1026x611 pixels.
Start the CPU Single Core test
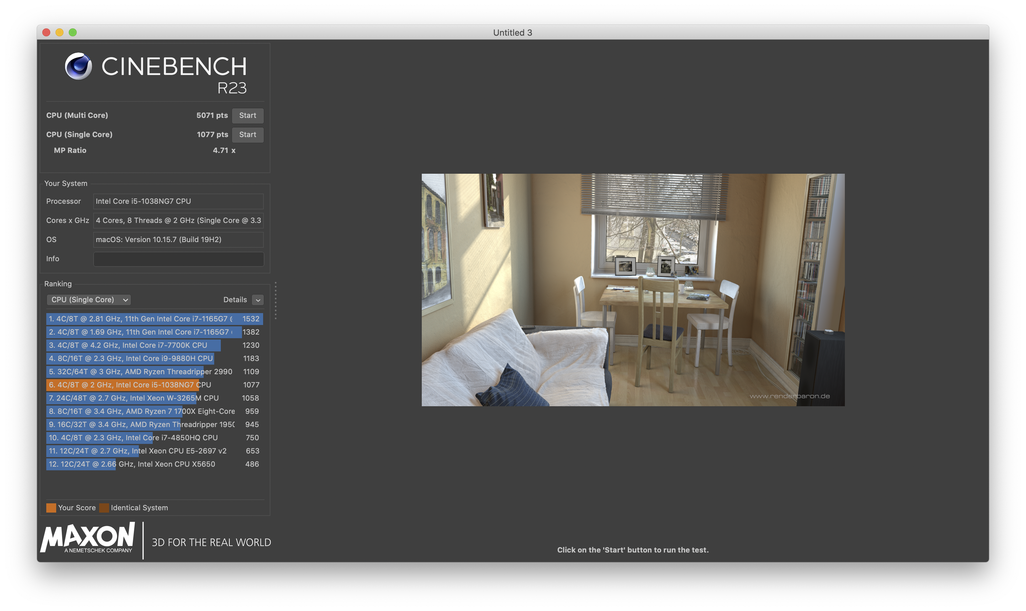[x=248, y=135]
